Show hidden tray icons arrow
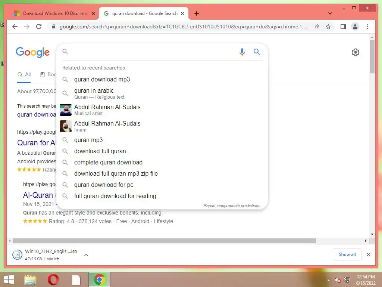Image resolution: width=382 pixels, height=287 pixels. (329, 280)
